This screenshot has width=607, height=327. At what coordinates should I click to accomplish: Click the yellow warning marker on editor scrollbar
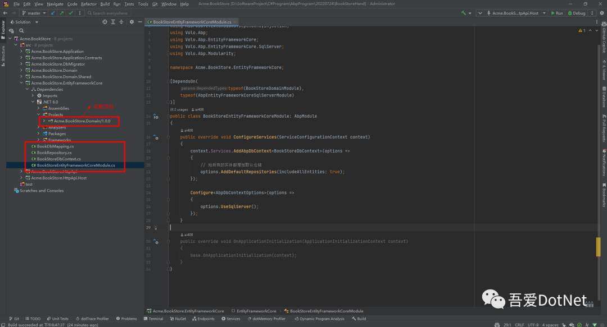tap(599, 247)
